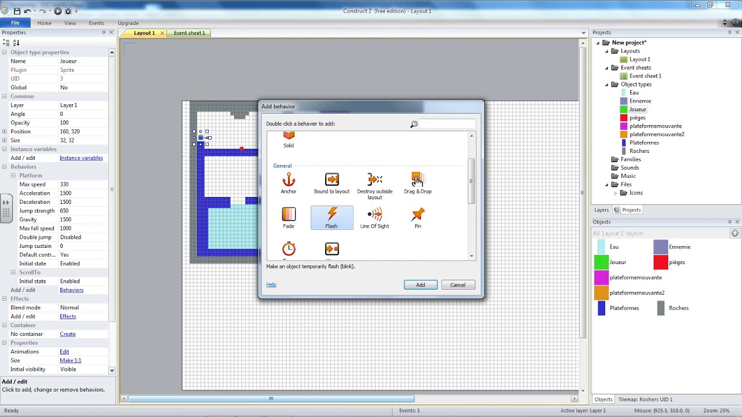742x417 pixels.
Task: Click the Save project icon
Action: 17,11
